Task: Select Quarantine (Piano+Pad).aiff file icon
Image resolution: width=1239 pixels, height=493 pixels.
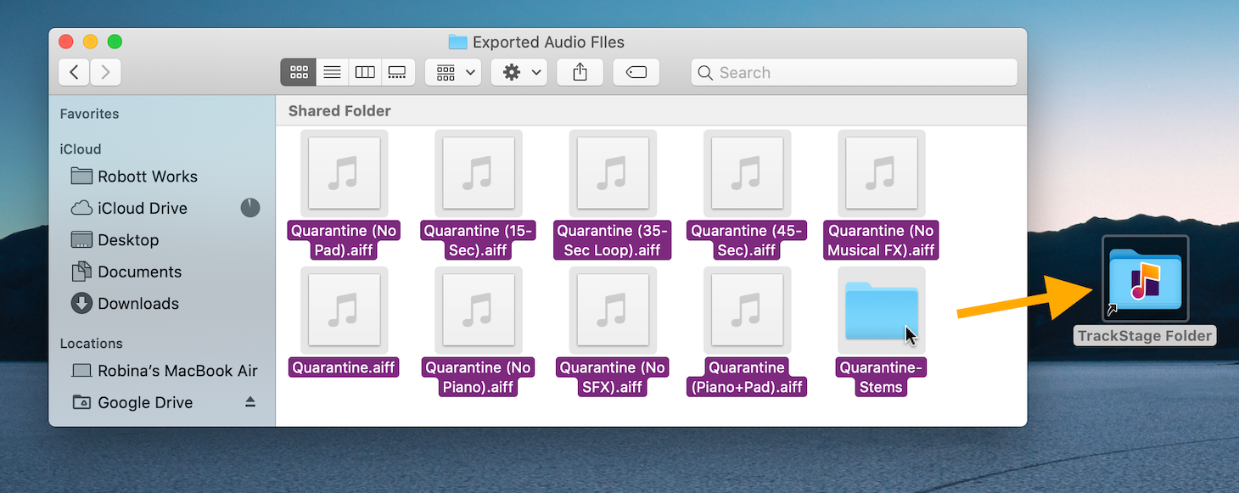Action: point(747,310)
